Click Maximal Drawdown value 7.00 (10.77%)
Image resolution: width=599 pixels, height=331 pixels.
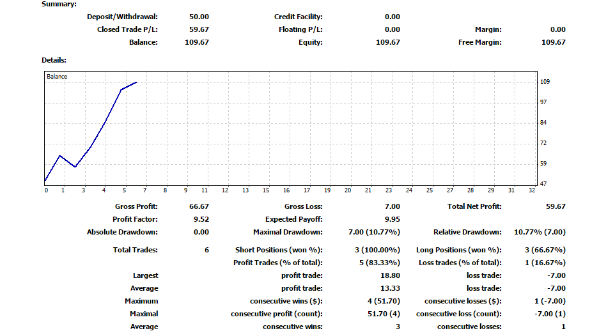click(375, 232)
